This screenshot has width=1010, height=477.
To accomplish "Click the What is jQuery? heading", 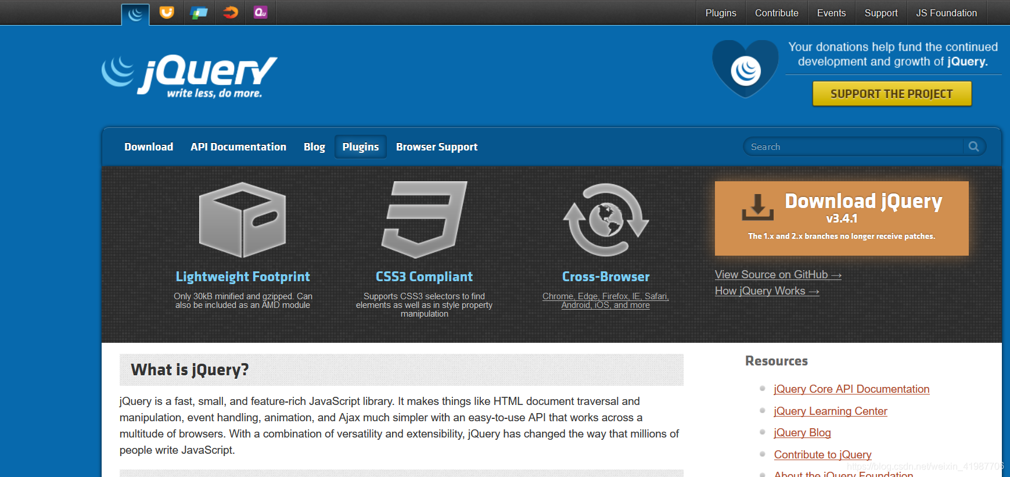I will coord(189,370).
